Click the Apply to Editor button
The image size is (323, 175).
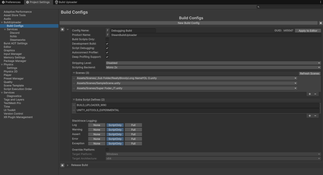click(307, 30)
